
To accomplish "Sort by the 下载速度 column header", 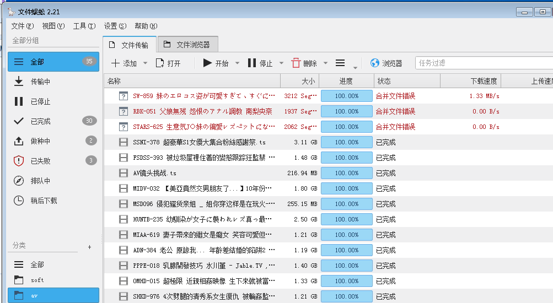I will (x=470, y=81).
